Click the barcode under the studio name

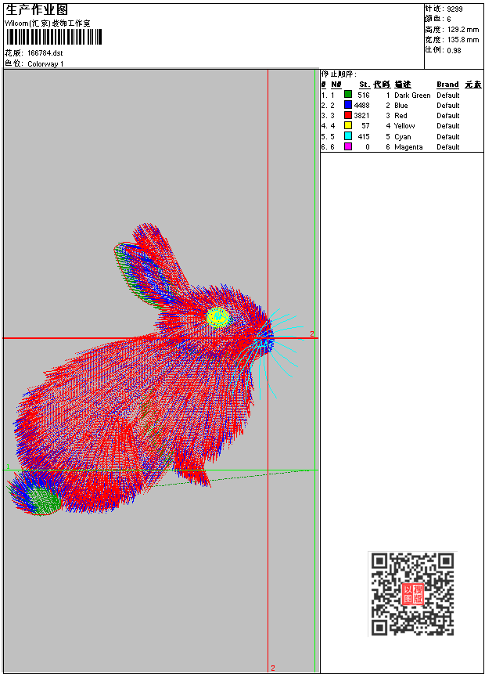coord(54,37)
